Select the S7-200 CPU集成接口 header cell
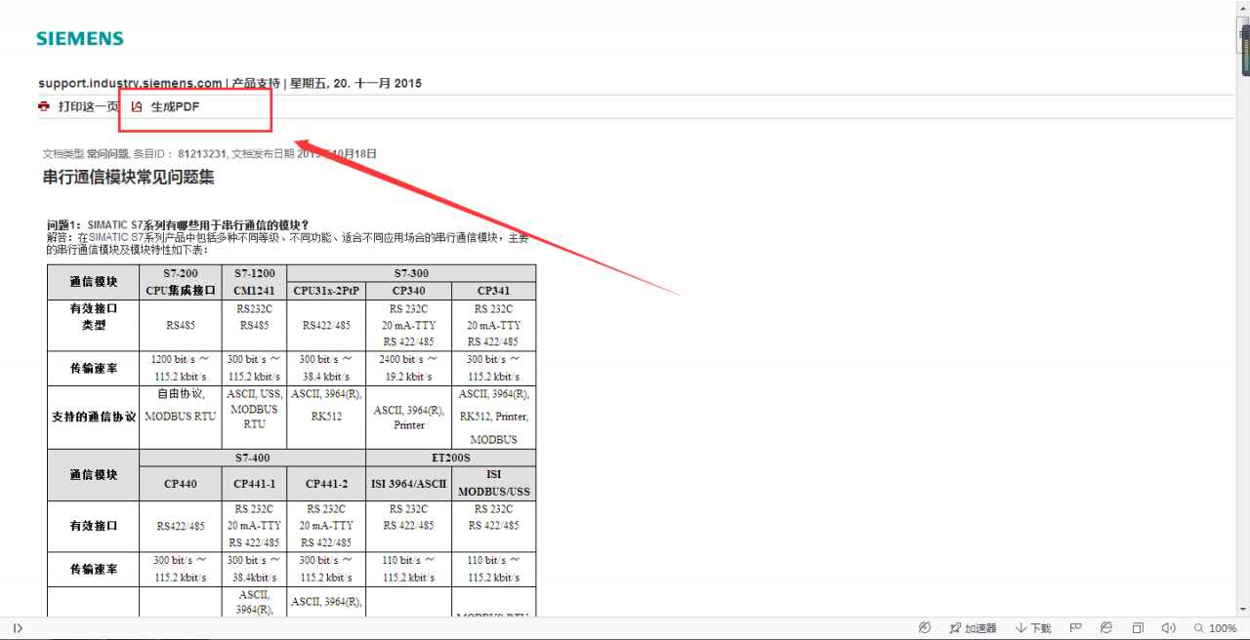 point(181,282)
